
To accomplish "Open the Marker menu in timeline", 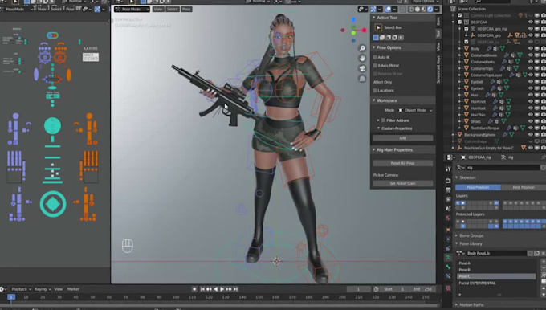I will (x=73, y=289).
